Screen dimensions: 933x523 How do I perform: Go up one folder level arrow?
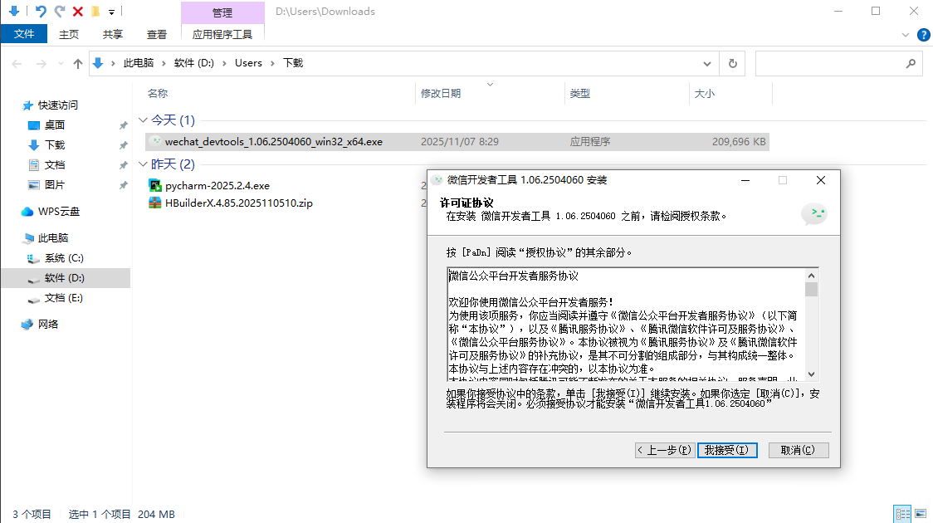(78, 63)
